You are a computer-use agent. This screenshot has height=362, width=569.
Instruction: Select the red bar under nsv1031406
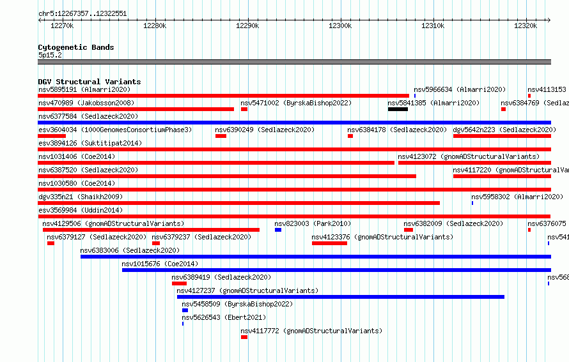216,163
